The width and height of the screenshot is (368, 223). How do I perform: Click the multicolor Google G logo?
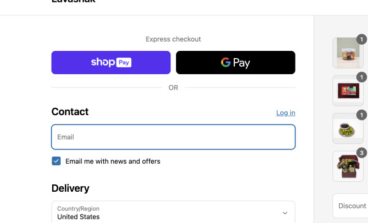[x=226, y=62]
